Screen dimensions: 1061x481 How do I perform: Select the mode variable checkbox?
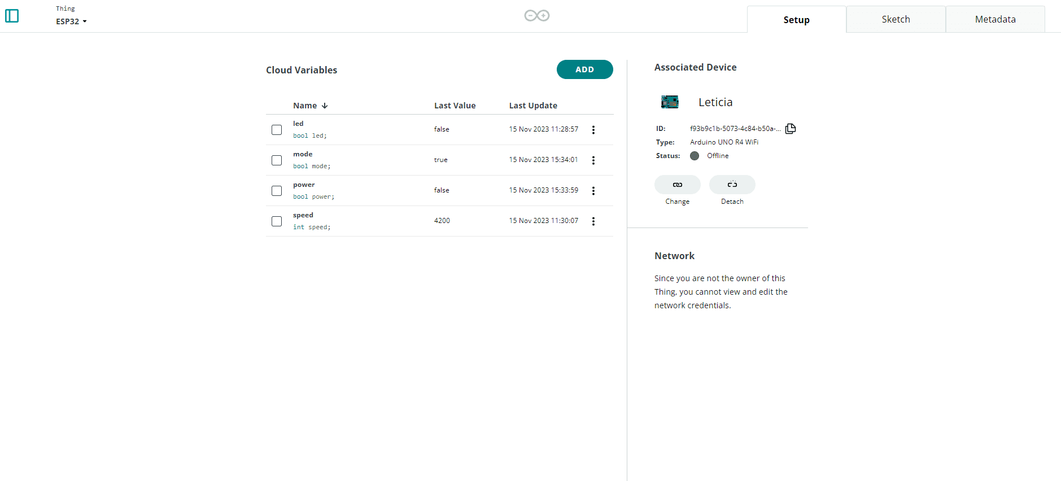tap(277, 160)
